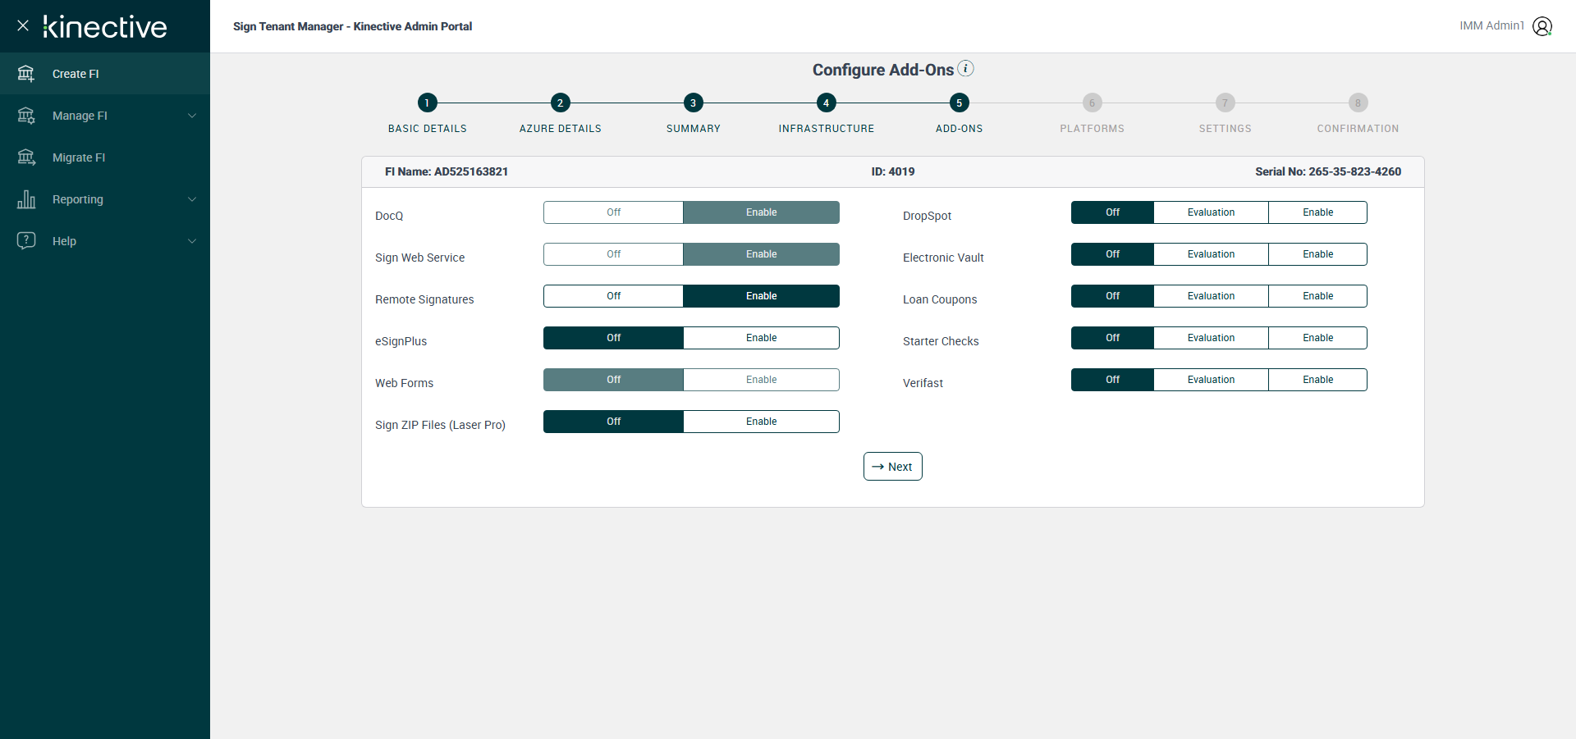Click the Configure Add-Ons info icon
The width and height of the screenshot is (1576, 739).
[966, 68]
